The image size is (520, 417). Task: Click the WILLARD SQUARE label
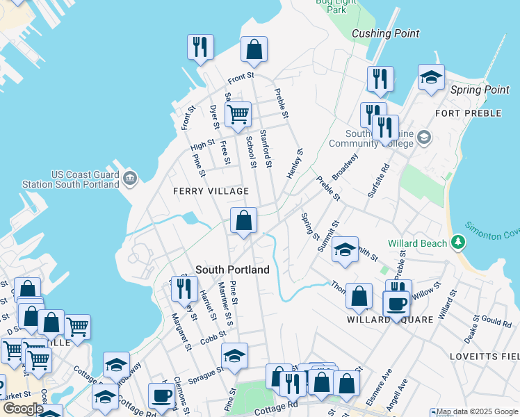[390, 320]
